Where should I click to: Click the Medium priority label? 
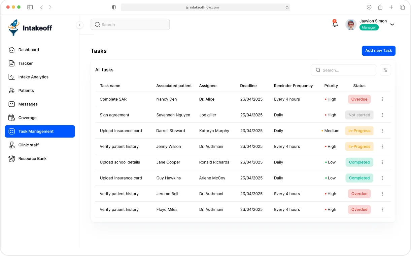pos(332,131)
